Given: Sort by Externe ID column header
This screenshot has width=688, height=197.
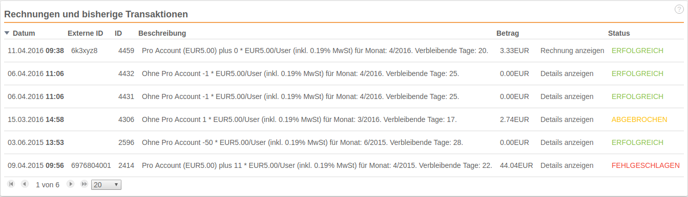Looking at the screenshot, I should coord(85,33).
